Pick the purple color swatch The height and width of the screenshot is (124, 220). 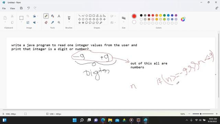point(176,15)
